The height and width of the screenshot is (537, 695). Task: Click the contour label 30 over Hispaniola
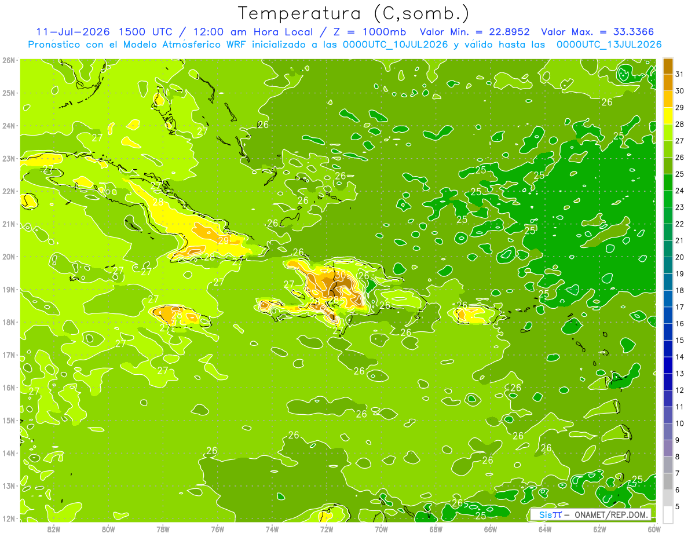click(340, 274)
